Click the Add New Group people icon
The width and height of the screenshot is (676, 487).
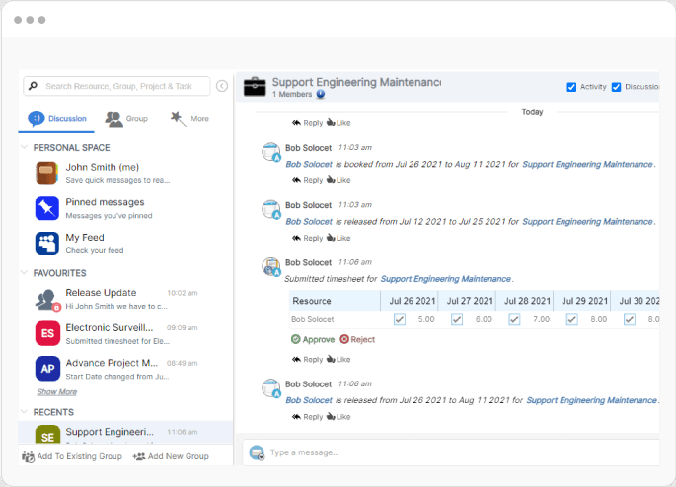click(x=139, y=456)
